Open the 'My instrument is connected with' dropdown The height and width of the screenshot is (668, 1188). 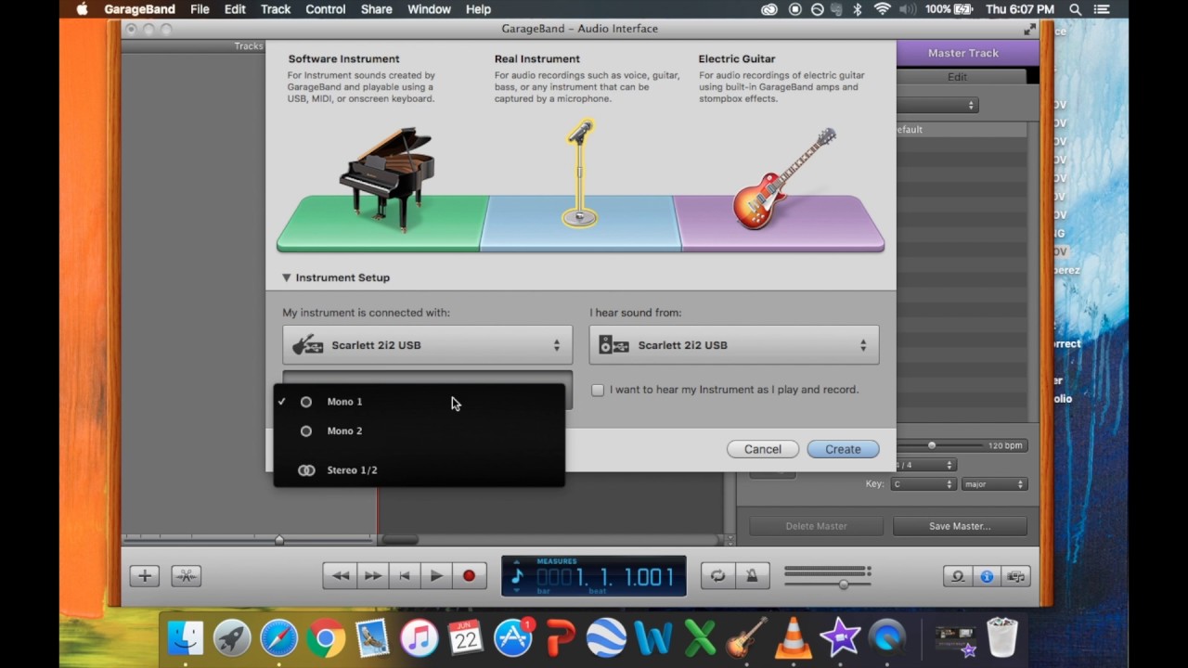pyautogui.click(x=428, y=345)
